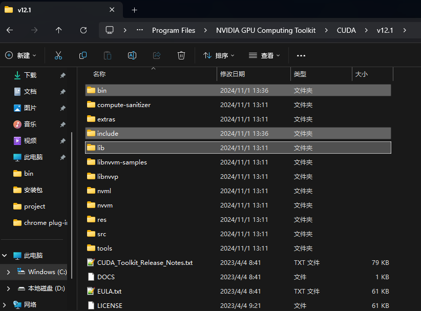
Task: Click chevron after CUDA breadcrumb
Action: pyautogui.click(x=366, y=30)
